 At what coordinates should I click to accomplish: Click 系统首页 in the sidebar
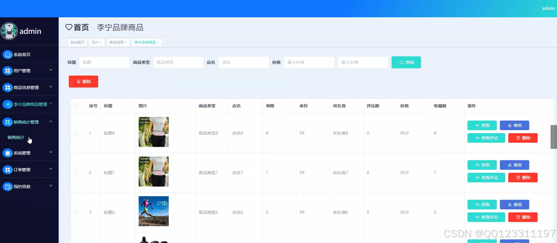(x=22, y=55)
